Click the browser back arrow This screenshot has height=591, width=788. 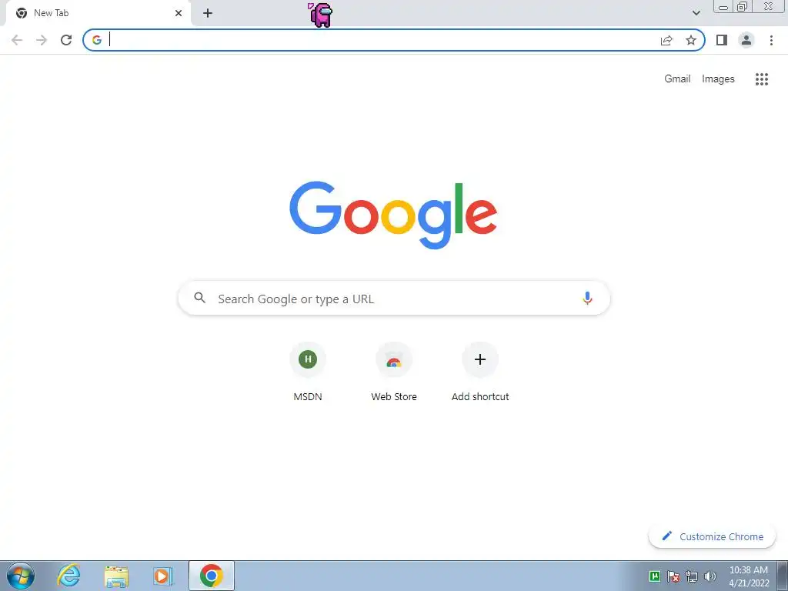point(17,40)
